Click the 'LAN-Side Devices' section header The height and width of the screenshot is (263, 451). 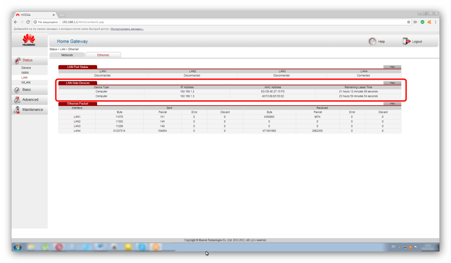coord(78,83)
